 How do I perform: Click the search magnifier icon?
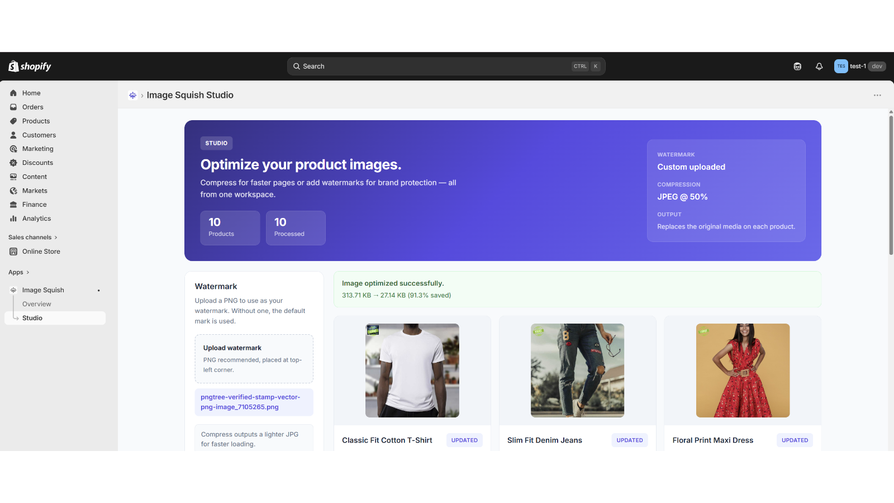(x=297, y=67)
